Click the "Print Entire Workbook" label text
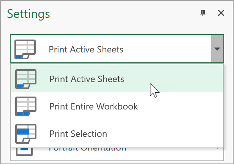This screenshot has height=165, width=234. 93,106
